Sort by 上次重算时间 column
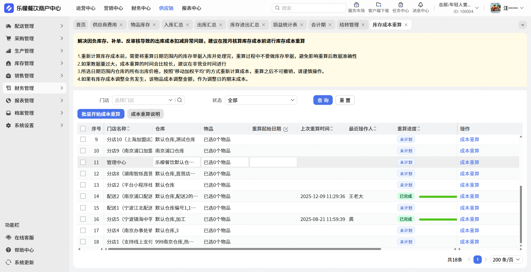 pos(332,129)
